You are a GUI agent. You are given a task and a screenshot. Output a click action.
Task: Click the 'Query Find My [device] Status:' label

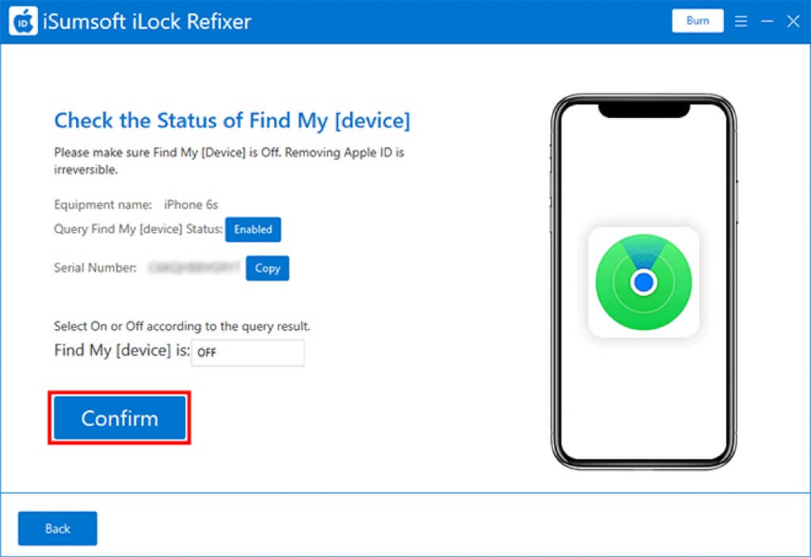pyautogui.click(x=138, y=229)
